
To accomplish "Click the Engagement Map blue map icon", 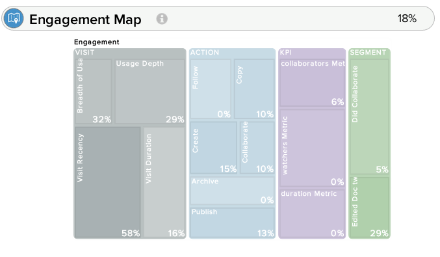I will (x=14, y=18).
